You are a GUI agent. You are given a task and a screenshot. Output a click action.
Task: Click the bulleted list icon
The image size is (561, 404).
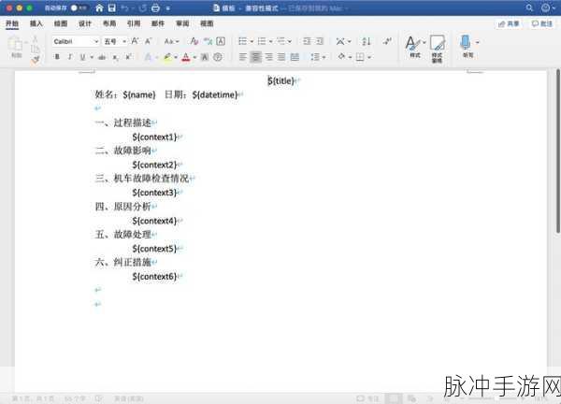click(x=243, y=41)
